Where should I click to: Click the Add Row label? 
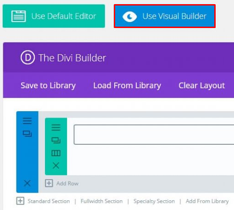click(67, 183)
